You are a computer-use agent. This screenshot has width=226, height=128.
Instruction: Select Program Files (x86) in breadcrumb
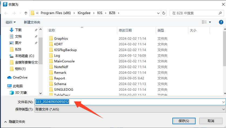[56, 13]
